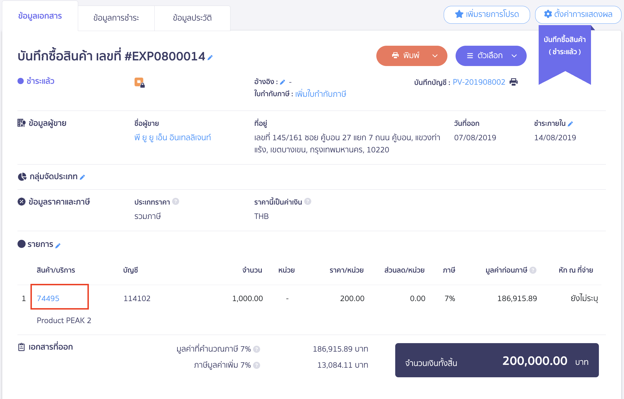The width and height of the screenshot is (624, 399).
Task: Click help icon beside ภาษีมูลค่าเพิ่ม 7%
Action: (257, 365)
